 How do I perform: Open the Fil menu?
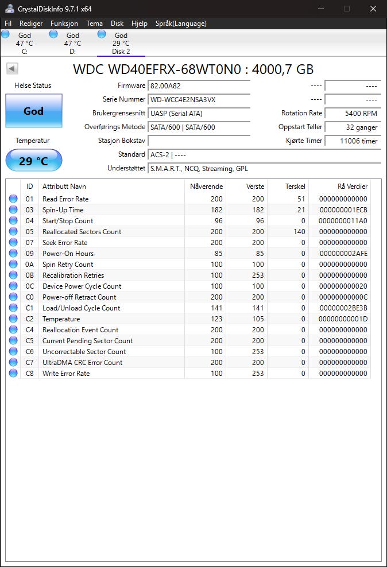click(8, 24)
